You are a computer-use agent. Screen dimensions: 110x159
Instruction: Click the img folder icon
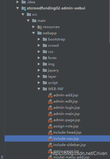pyautogui.click(x=45, y=64)
